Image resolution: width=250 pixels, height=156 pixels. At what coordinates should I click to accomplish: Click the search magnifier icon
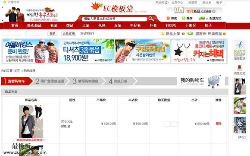[151, 19]
